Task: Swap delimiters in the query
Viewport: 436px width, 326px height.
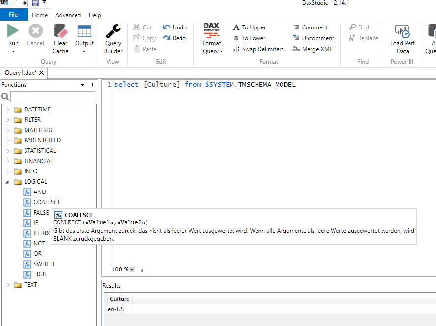Action: tap(258, 49)
